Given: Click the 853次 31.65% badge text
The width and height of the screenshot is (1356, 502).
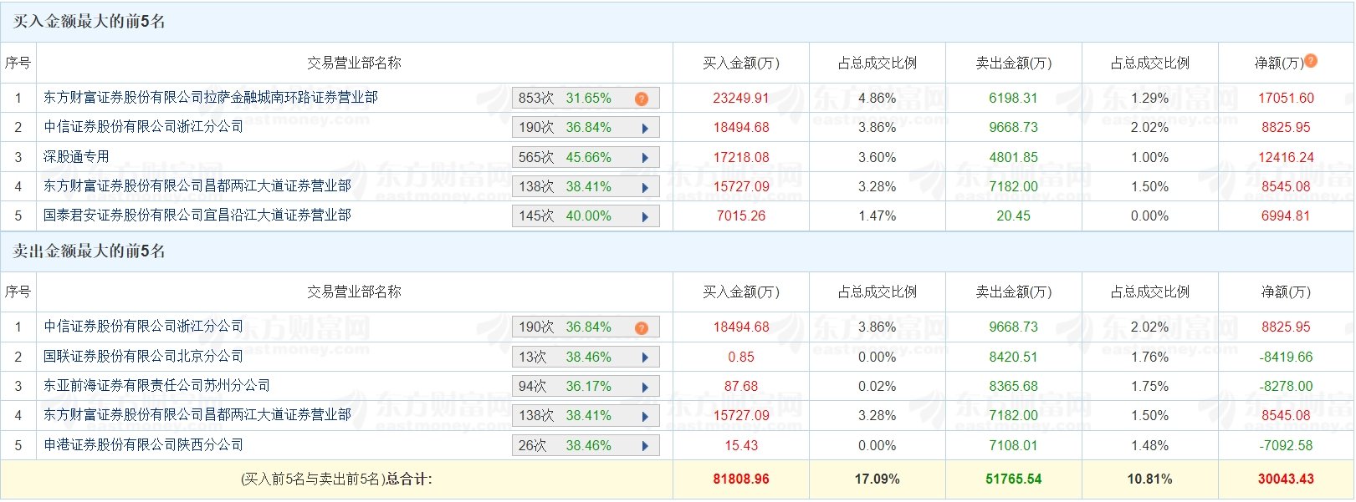Looking at the screenshot, I should coord(565,99).
